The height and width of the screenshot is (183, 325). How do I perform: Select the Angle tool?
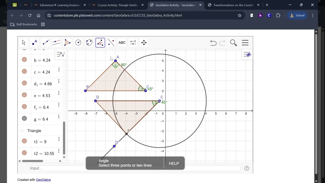point(100,43)
